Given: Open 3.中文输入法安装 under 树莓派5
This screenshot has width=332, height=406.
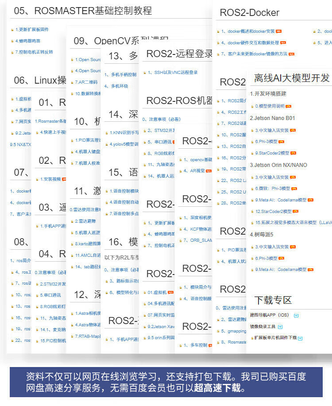Looking at the screenshot, I should pyautogui.click(x=272, y=247).
